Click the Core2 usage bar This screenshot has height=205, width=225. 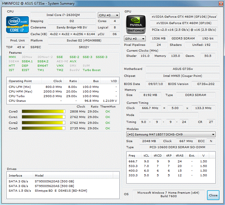click(44, 123)
